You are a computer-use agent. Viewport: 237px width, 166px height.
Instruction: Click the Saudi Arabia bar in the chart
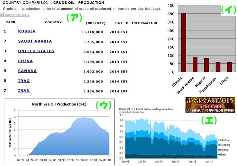click(x=195, y=64)
